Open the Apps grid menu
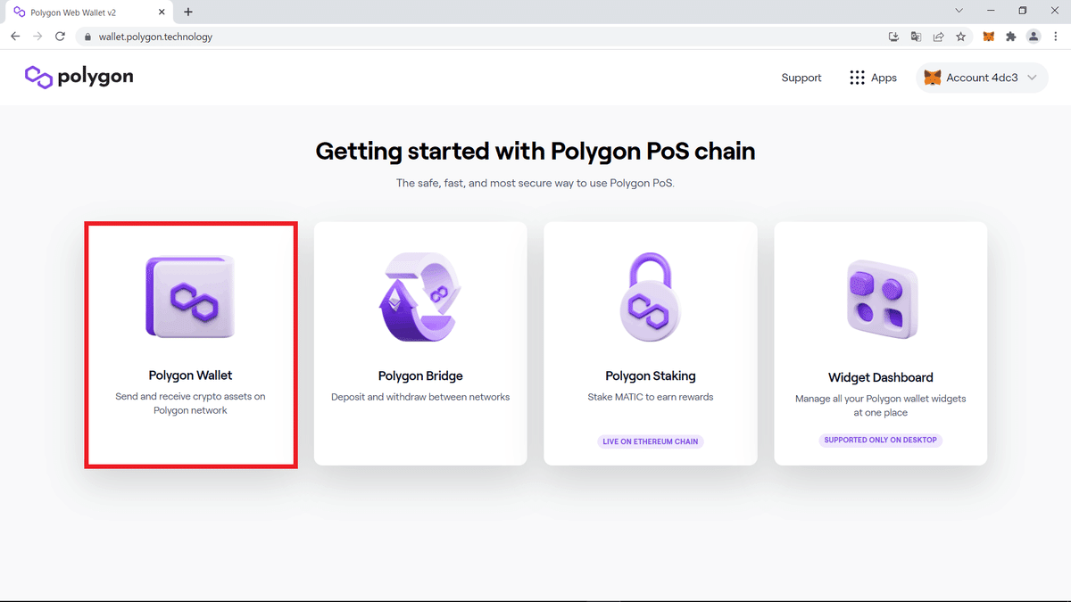 coord(873,78)
